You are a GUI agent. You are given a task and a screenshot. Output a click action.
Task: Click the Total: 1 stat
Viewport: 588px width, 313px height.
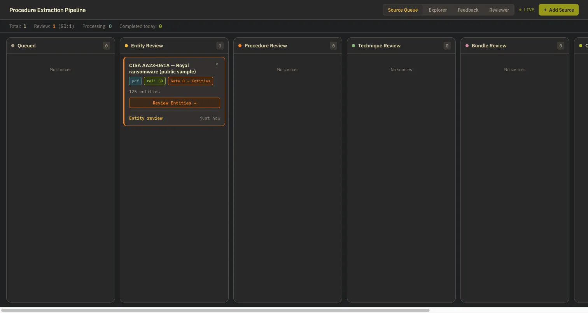(18, 26)
